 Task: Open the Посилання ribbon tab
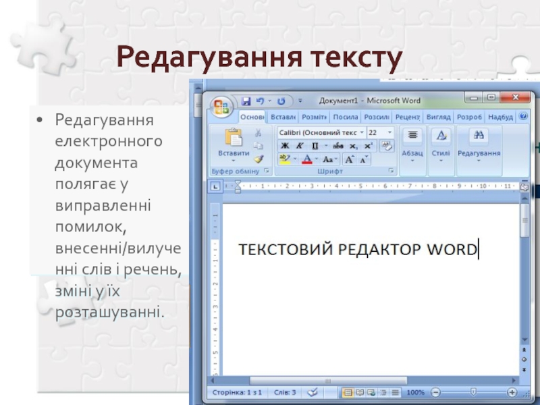tap(346, 117)
